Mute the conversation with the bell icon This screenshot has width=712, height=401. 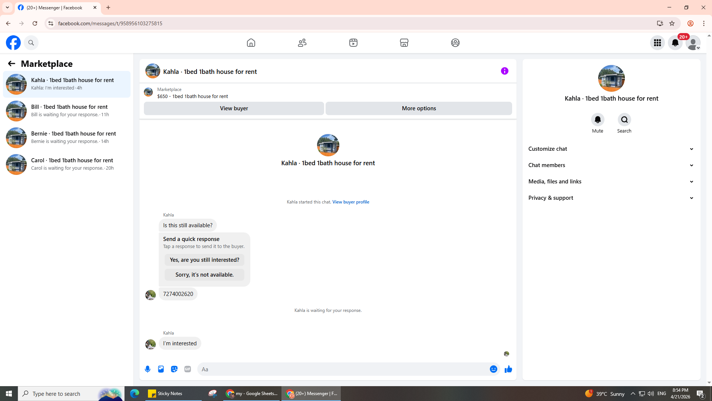pyautogui.click(x=598, y=120)
